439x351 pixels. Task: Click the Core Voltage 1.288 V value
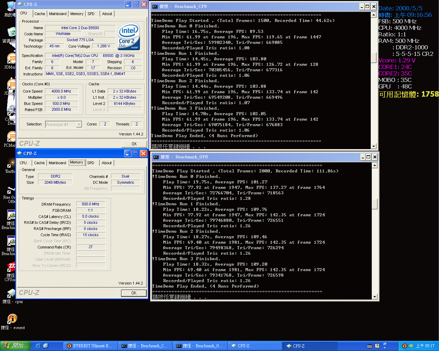pyautogui.click(x=104, y=46)
